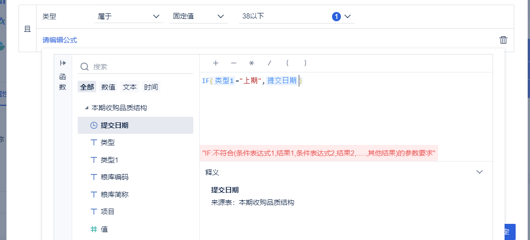Select the 类型 field in list
Viewport: 530px width, 240px height.
[136, 143]
